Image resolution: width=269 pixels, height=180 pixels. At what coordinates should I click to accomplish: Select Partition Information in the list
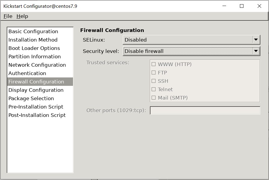(35, 57)
